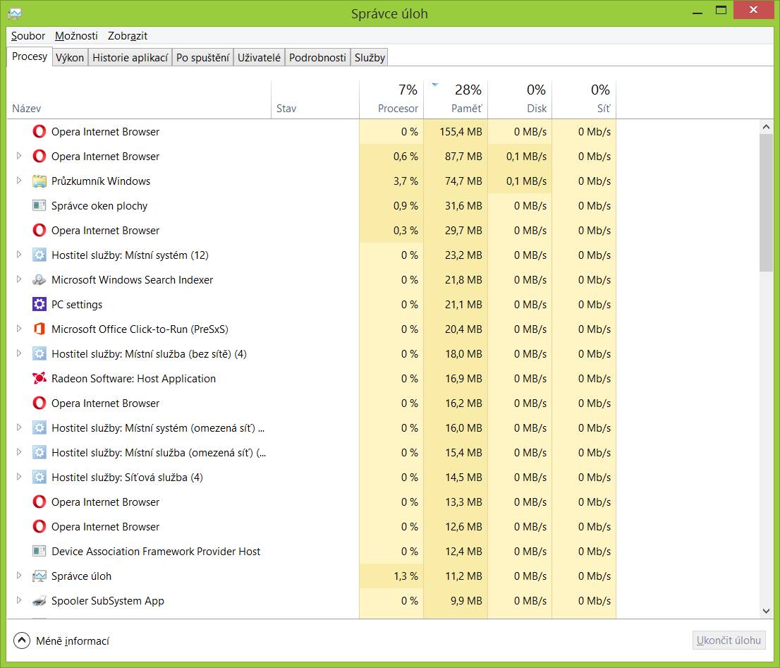This screenshot has width=780, height=668.
Task: Click the Ukončit úlohu button
Action: pos(729,640)
